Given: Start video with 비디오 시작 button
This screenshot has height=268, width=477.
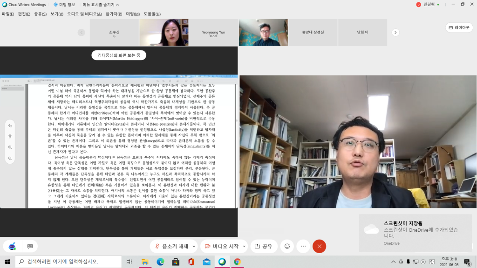Looking at the screenshot, I should (222, 247).
